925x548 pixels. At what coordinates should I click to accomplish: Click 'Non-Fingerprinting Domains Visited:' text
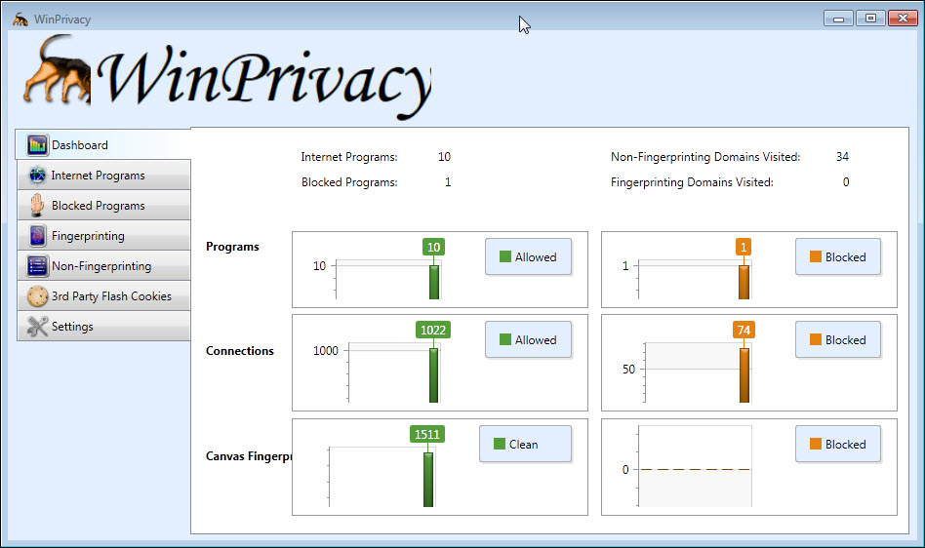tap(705, 157)
